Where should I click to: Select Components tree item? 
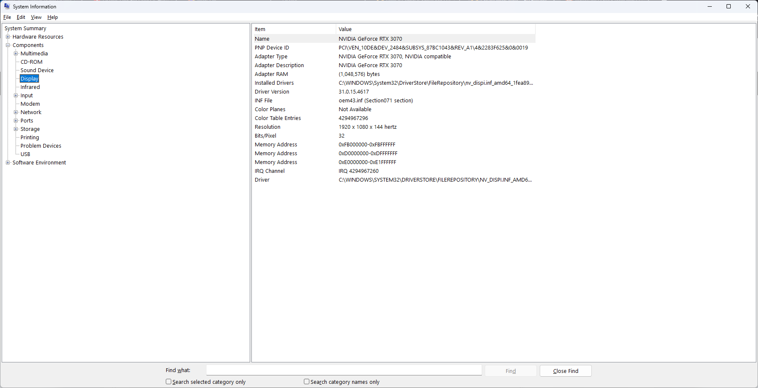[x=28, y=45]
